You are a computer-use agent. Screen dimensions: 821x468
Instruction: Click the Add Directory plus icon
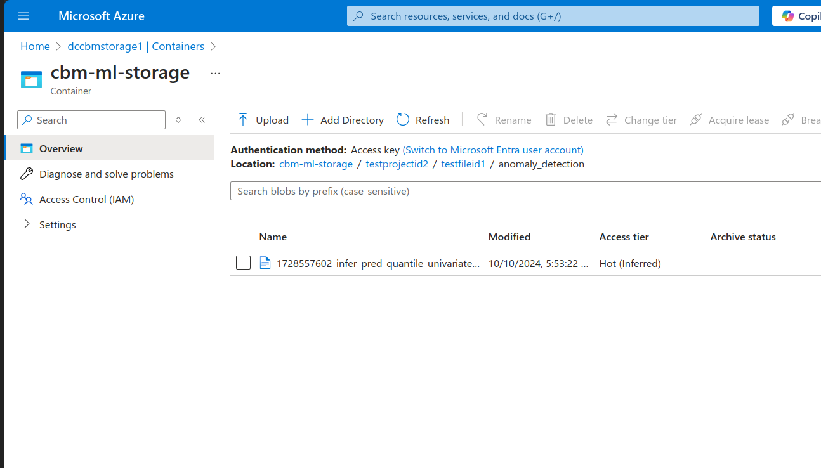coord(308,120)
